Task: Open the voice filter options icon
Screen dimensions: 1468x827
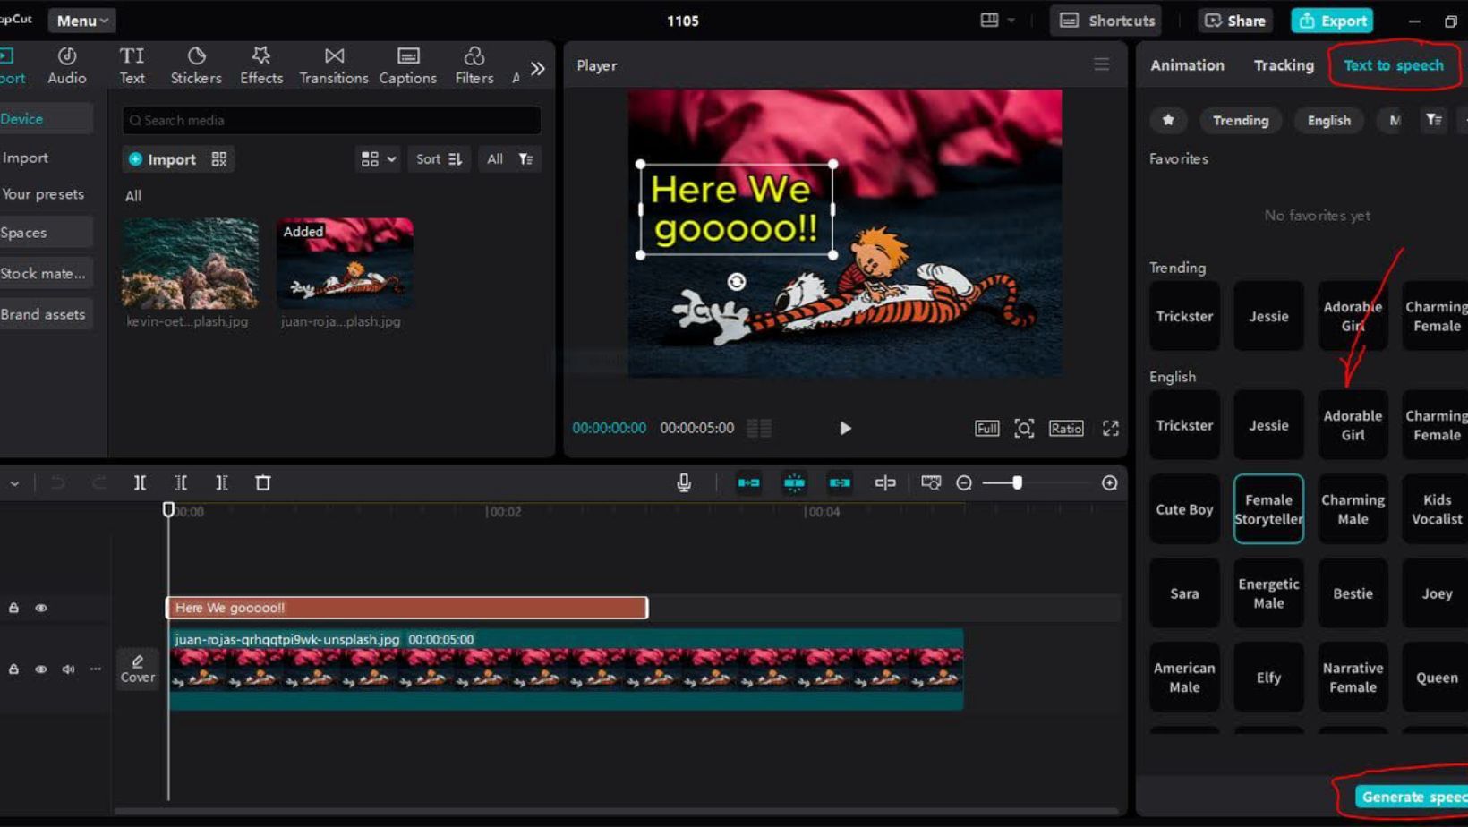Action: 1433,120
